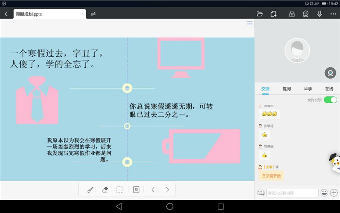Open the emoji picker in chat
Screen dimensions: 340x213
coord(324,193)
